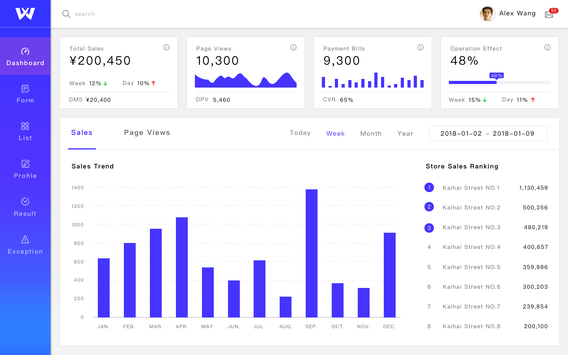568x355 pixels.
Task: Select Kaihai Street NO.3 row
Action: (486, 227)
